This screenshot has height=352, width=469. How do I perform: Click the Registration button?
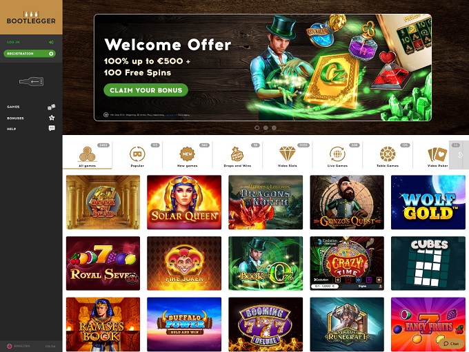[29, 54]
